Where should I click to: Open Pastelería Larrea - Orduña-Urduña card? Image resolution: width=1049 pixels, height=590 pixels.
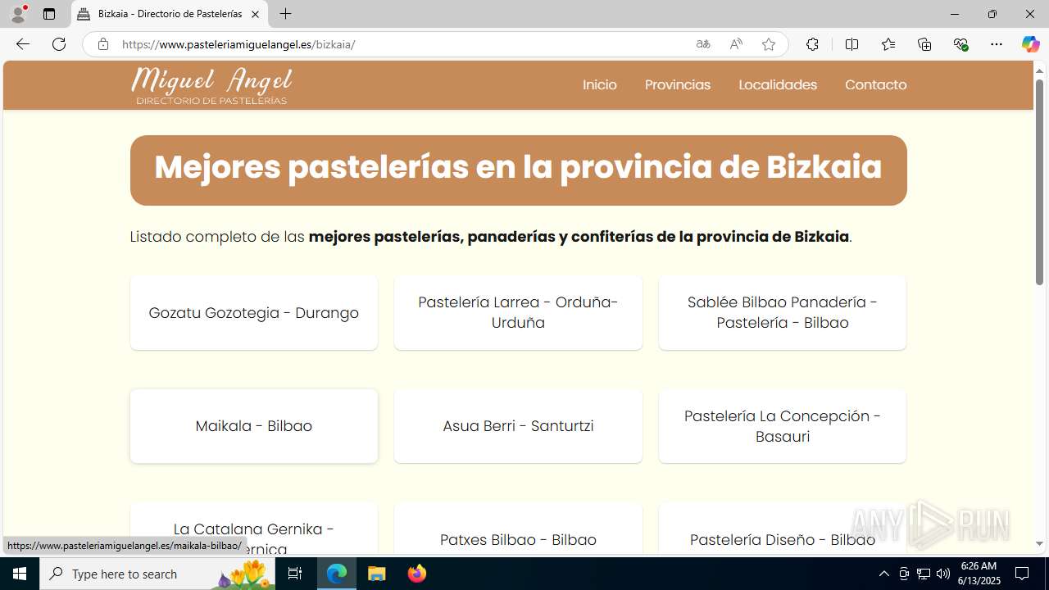pos(518,312)
